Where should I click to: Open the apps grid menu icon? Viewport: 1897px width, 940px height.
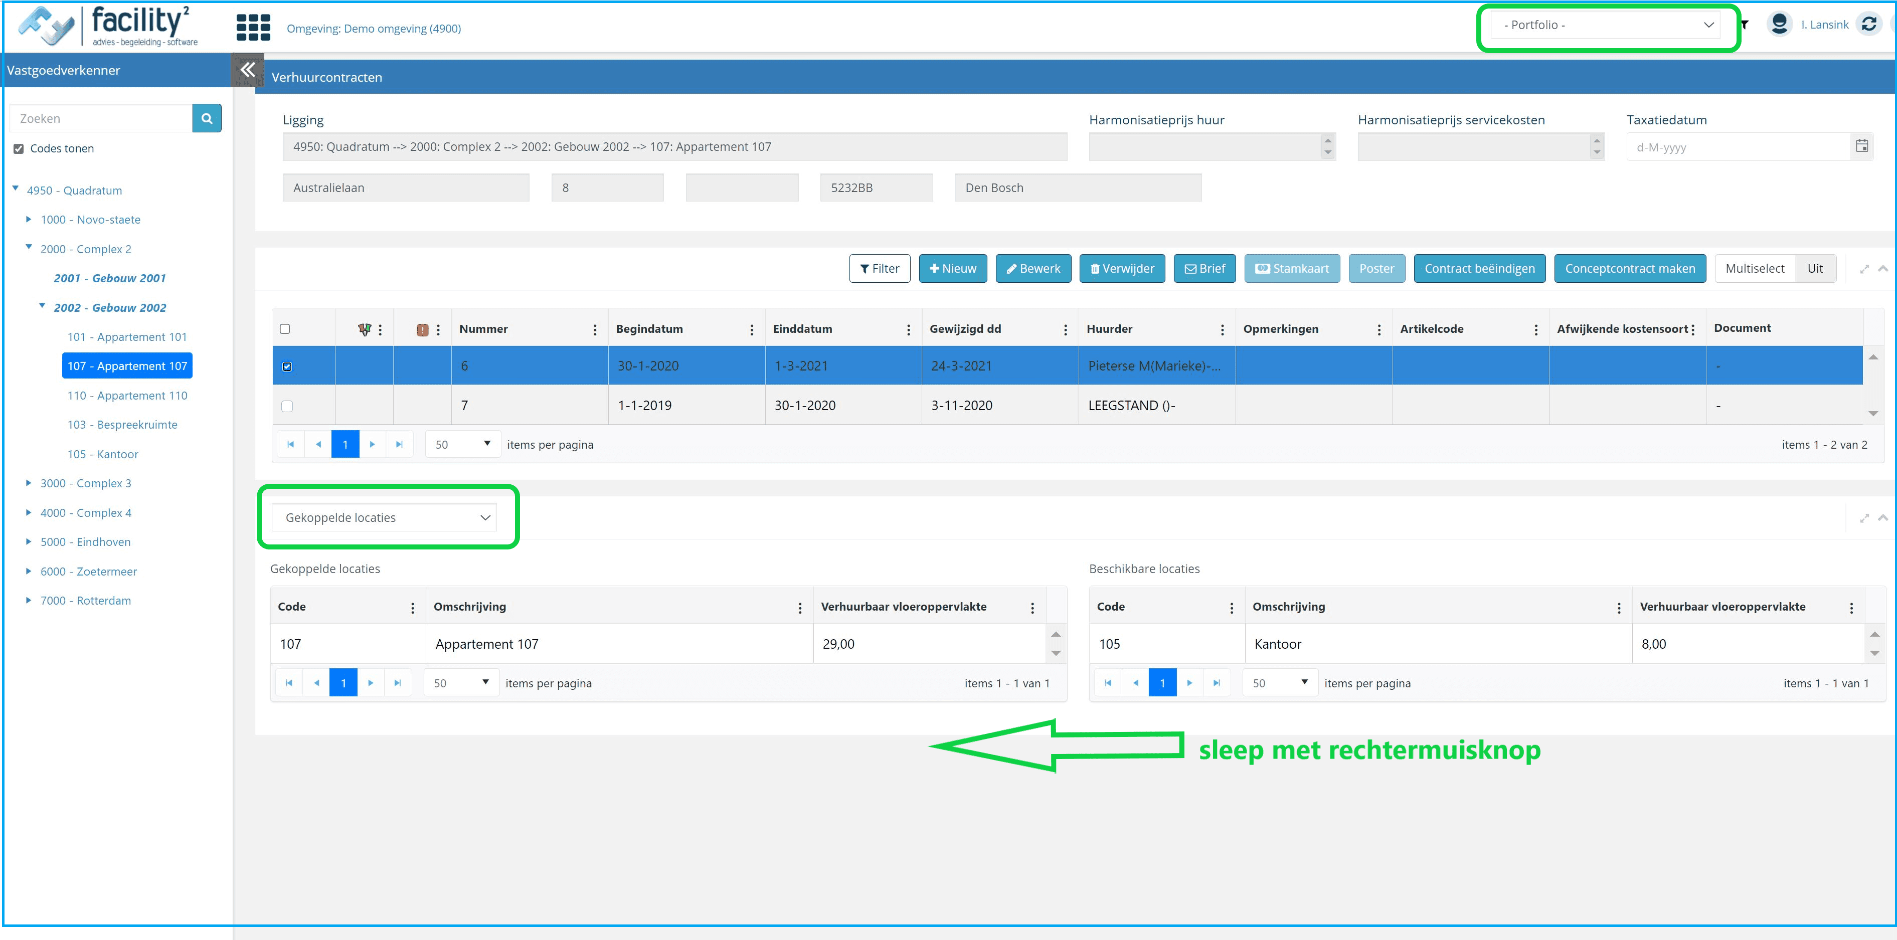pyautogui.click(x=253, y=27)
